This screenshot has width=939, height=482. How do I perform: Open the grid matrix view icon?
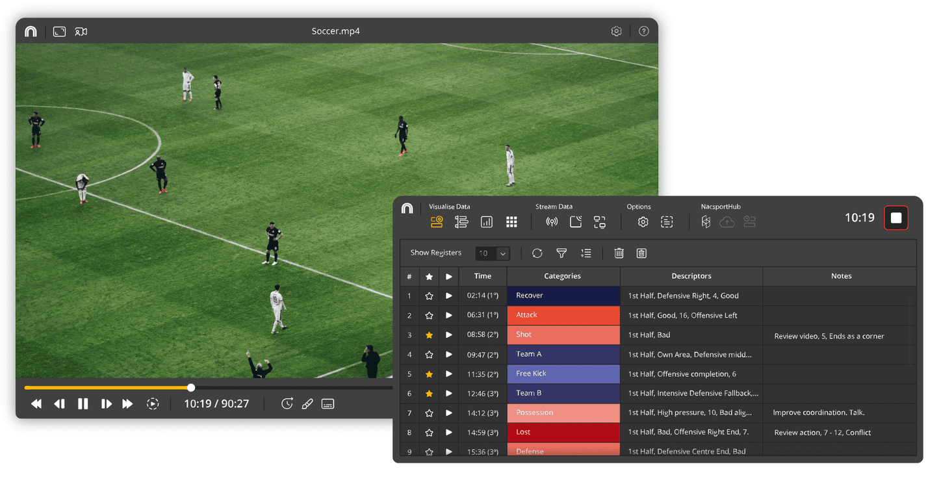[511, 222]
